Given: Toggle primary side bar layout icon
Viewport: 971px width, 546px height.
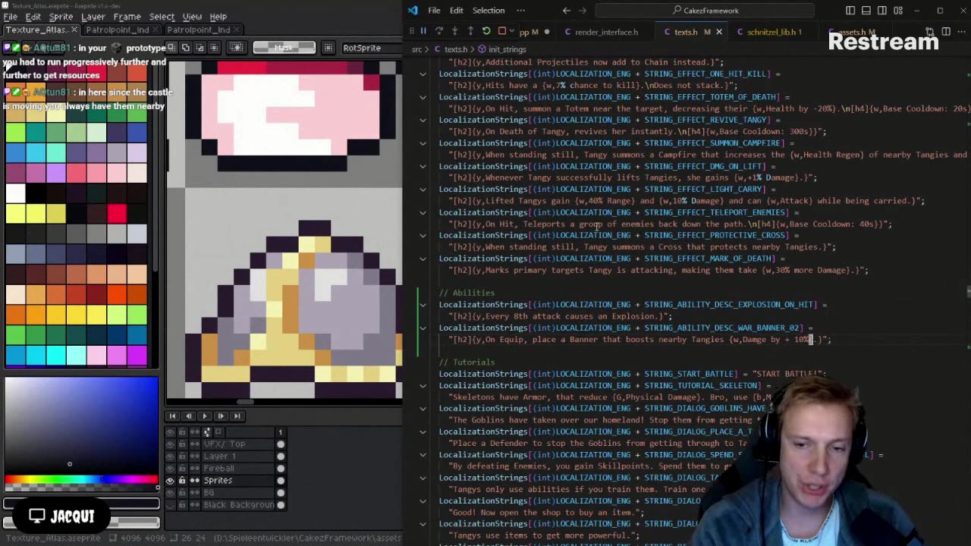Looking at the screenshot, I should [x=850, y=11].
